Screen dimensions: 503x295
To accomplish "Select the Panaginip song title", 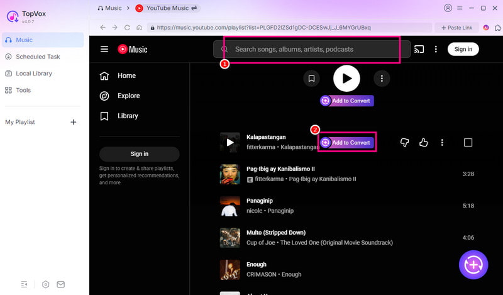I will (260, 201).
